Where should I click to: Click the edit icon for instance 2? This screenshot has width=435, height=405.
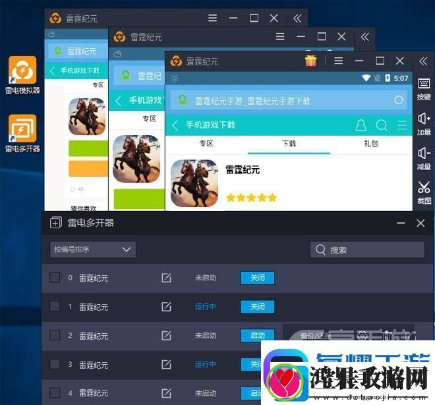pos(166,336)
